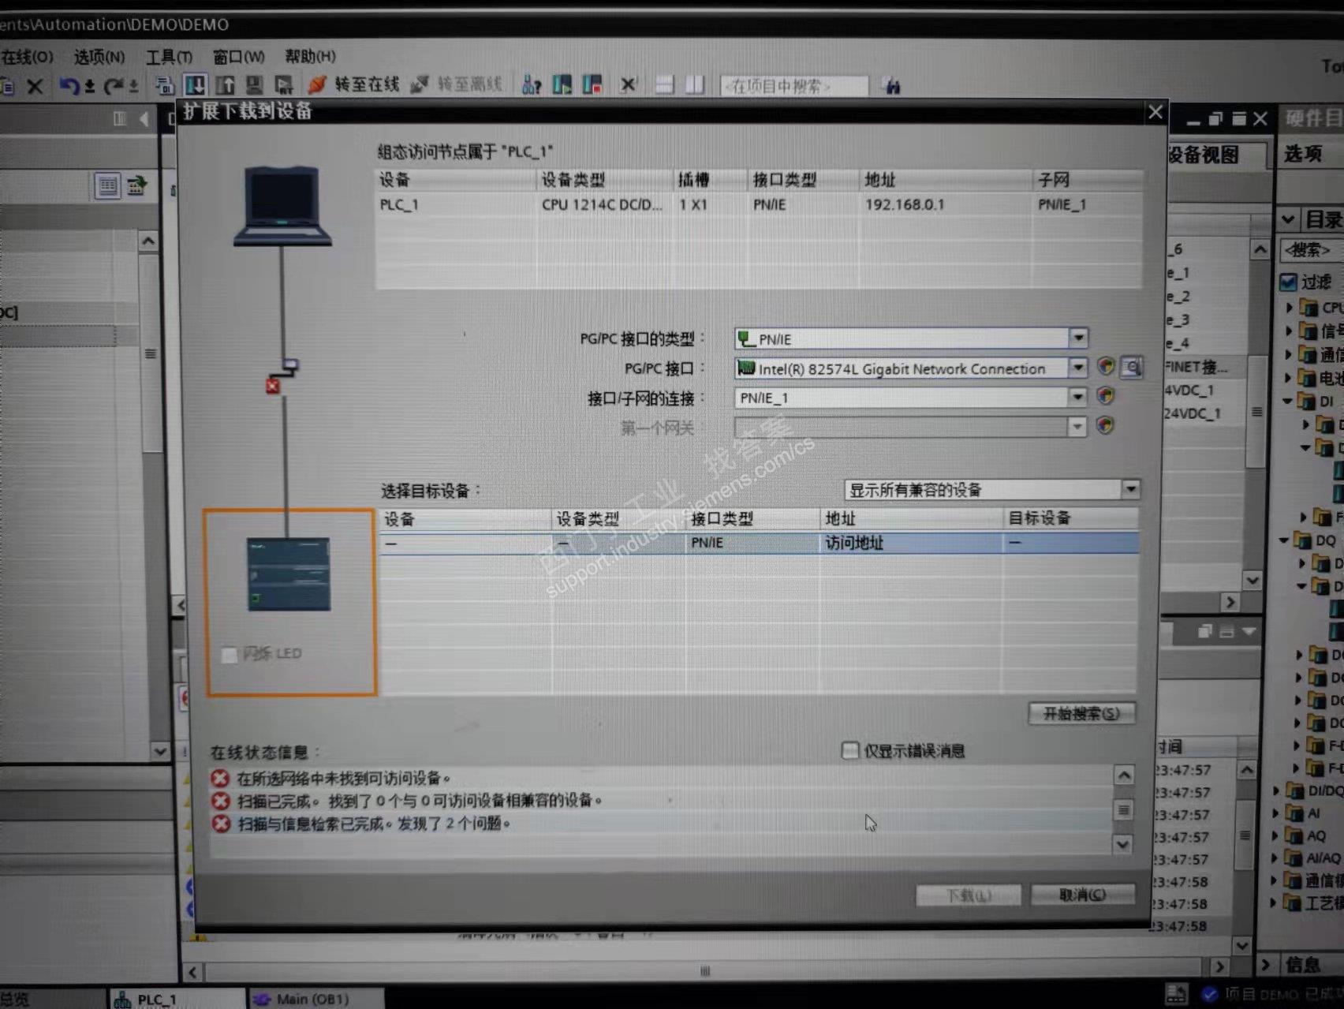1344x1009 pixels.
Task: Click the Download (下载) button
Action: (969, 895)
